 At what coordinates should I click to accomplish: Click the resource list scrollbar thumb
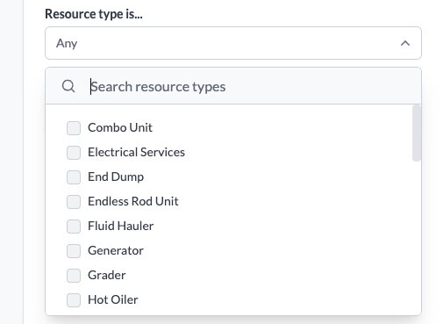[x=416, y=133]
